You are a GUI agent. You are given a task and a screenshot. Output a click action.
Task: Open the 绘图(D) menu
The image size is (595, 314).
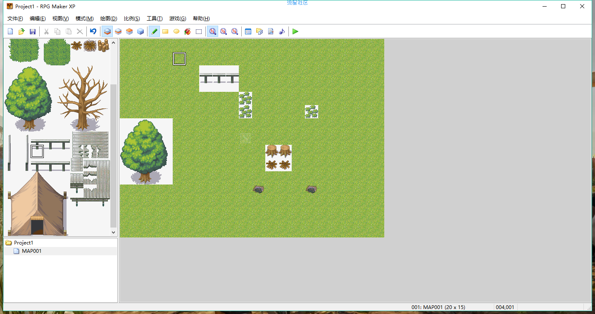coord(109,19)
